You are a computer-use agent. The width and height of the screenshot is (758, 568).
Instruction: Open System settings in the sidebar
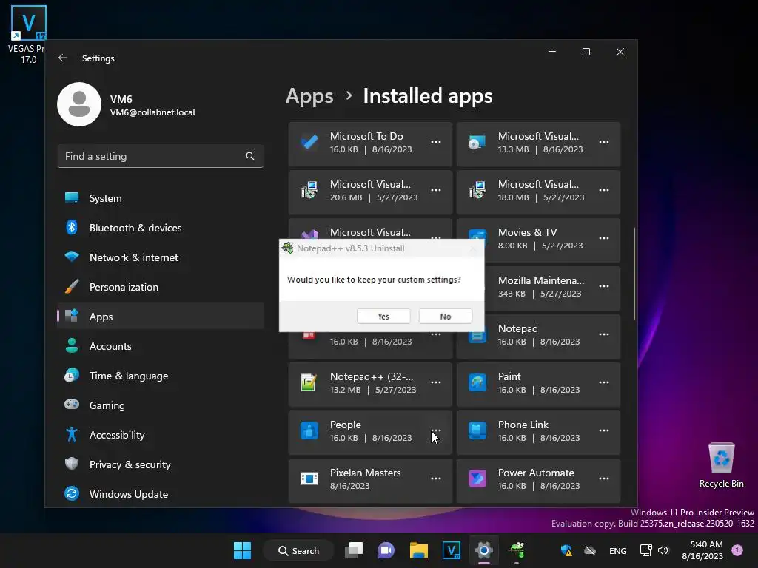pos(160,198)
